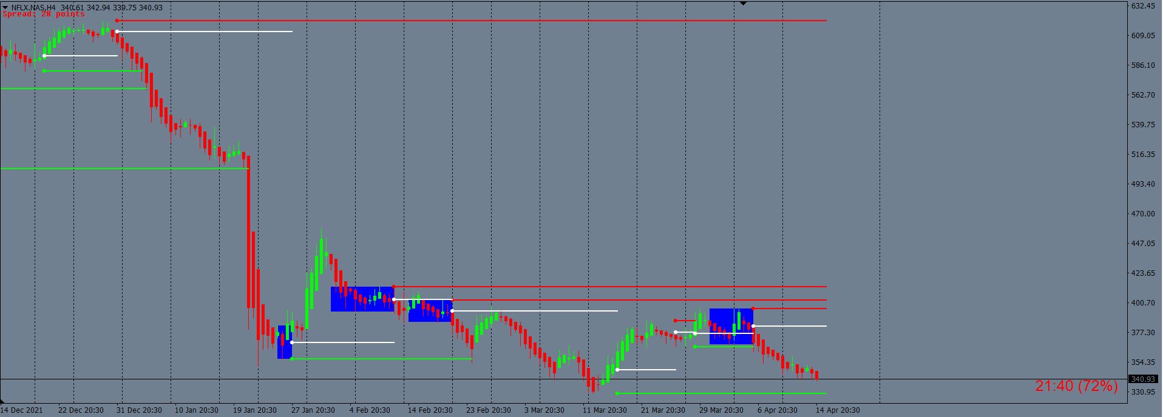This screenshot has width=1163, height=417.
Task: Click the 22 Dec 20:30 time label
Action: (81, 410)
